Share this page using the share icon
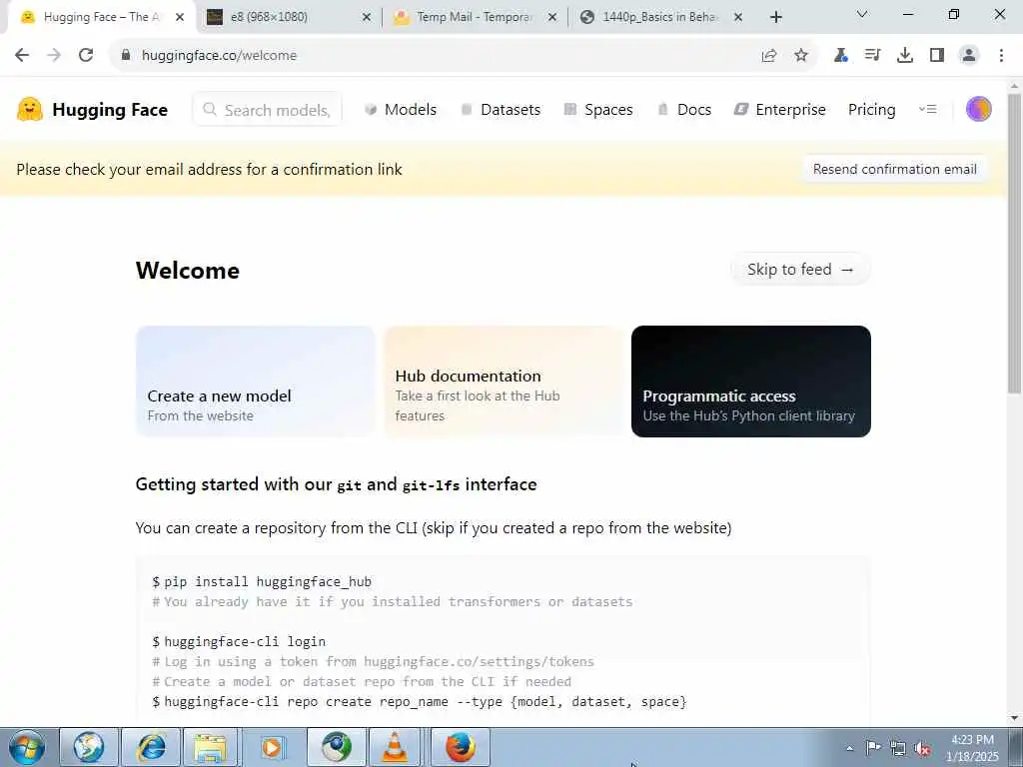The width and height of the screenshot is (1023, 767). [769, 56]
